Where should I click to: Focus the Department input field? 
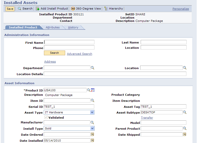[67, 68]
